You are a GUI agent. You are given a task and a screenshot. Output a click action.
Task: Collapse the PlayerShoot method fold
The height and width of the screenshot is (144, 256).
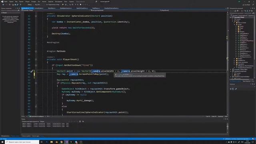point(36,60)
